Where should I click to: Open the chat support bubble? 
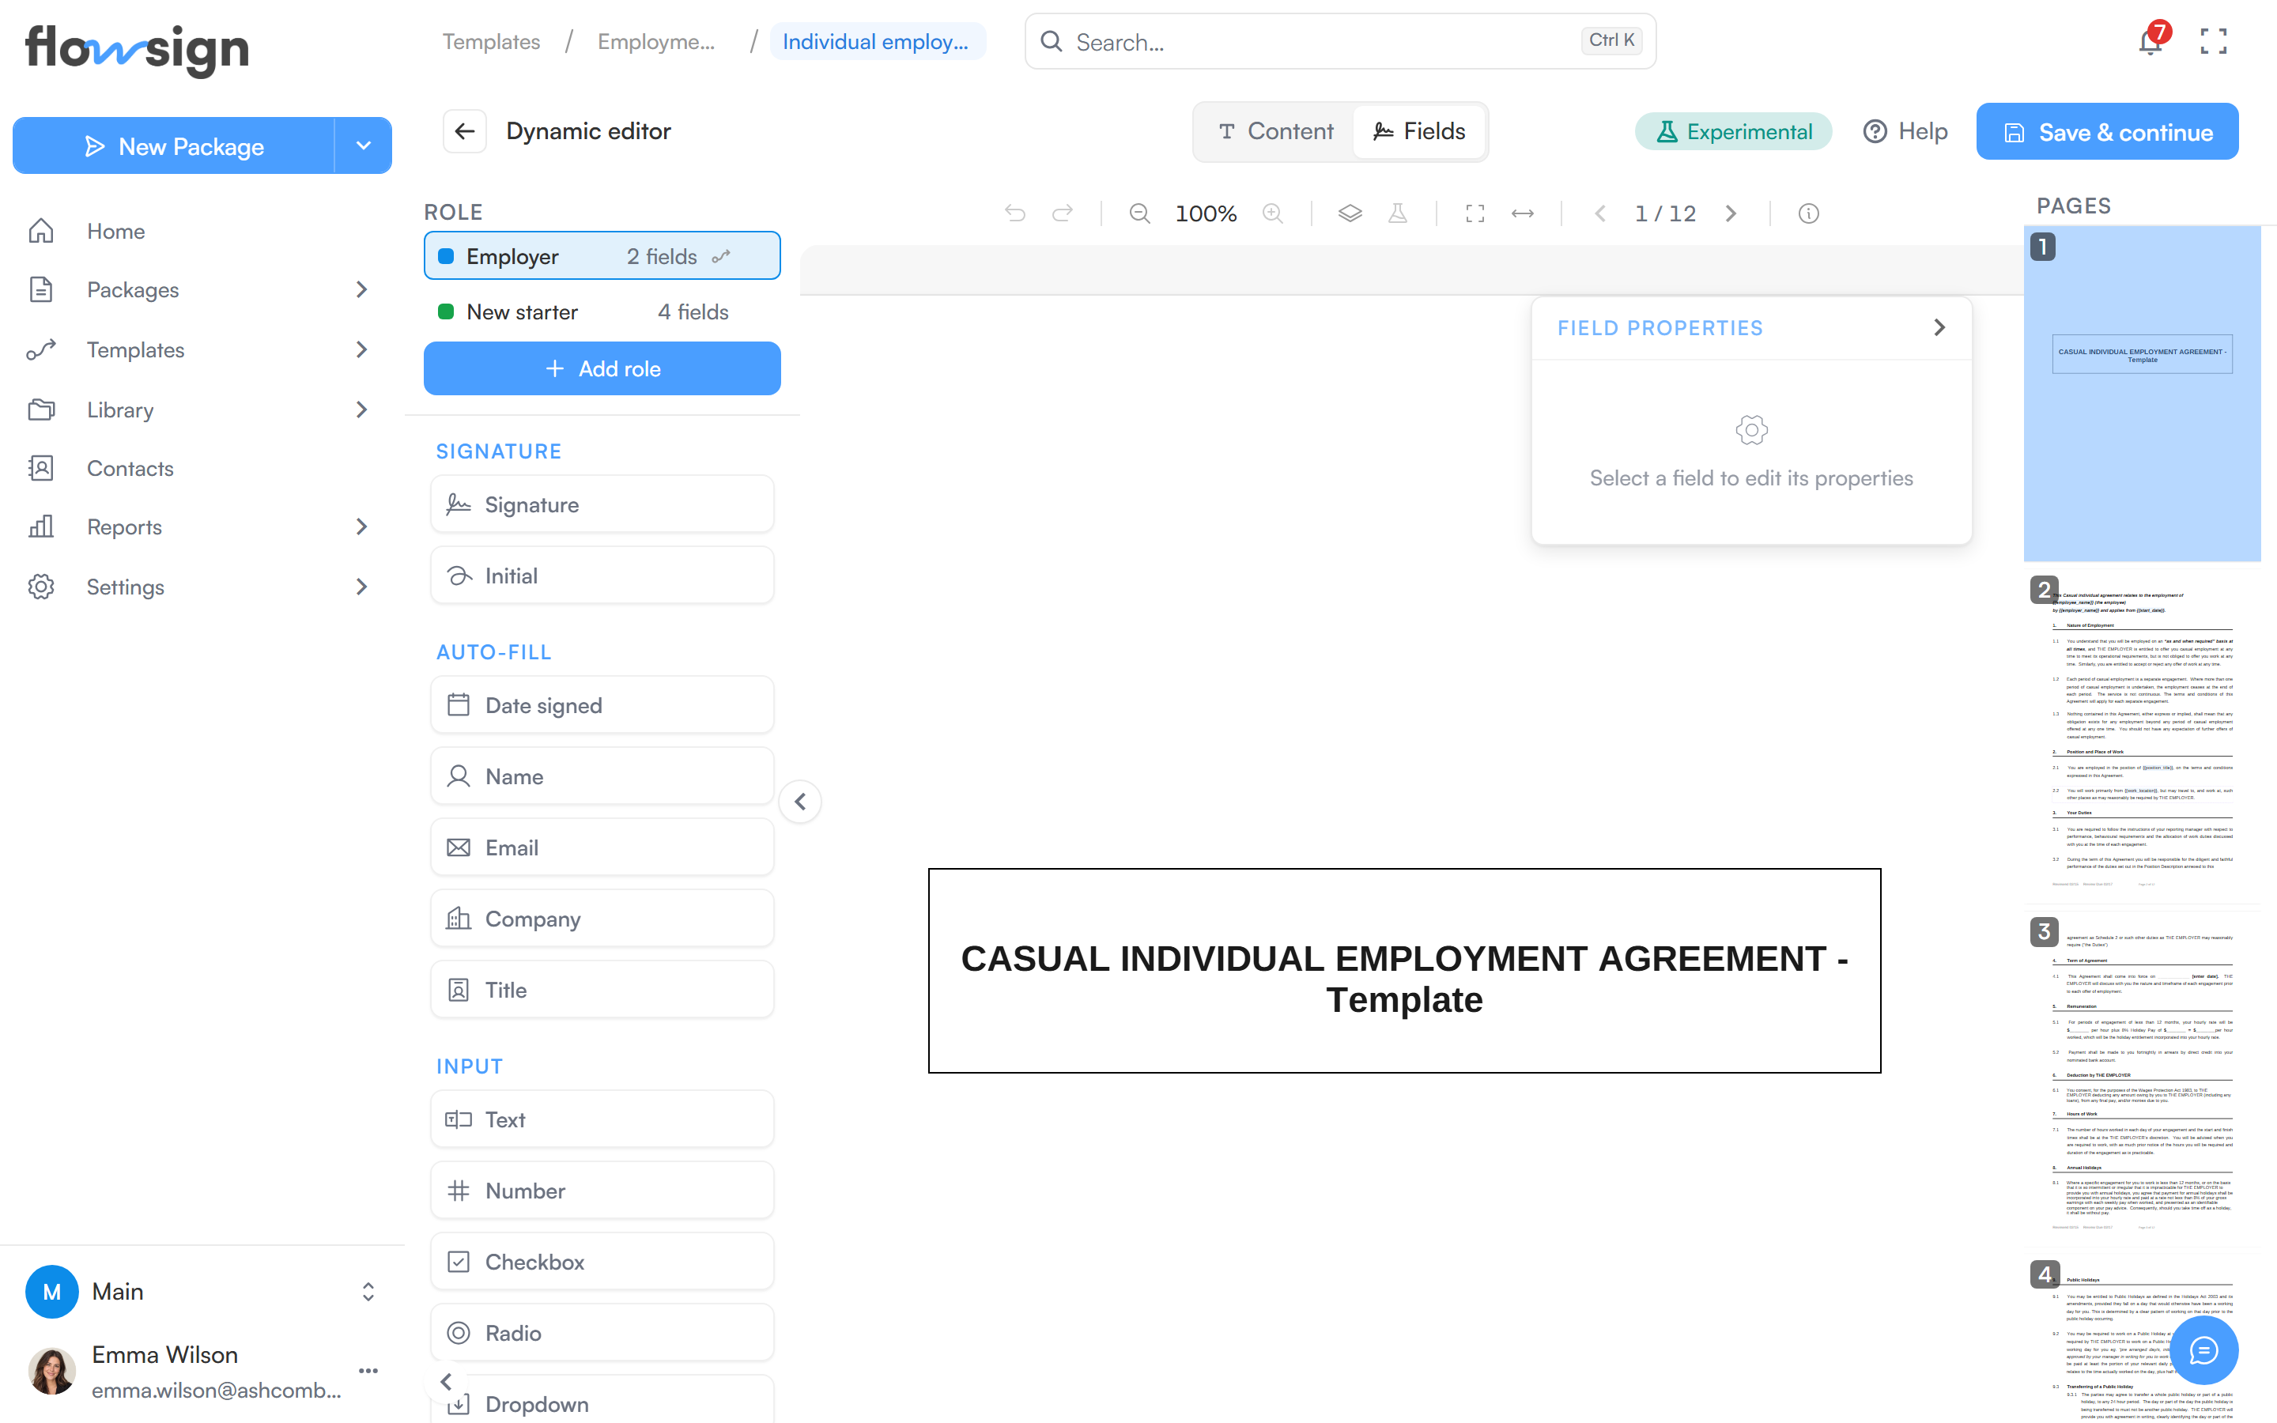(2203, 1350)
